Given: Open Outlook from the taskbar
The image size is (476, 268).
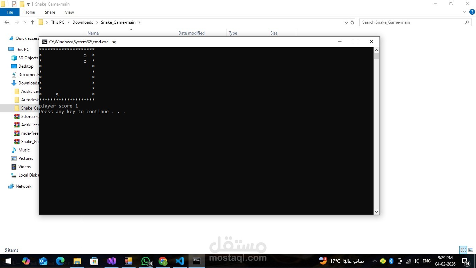Looking at the screenshot, I should tap(43, 261).
